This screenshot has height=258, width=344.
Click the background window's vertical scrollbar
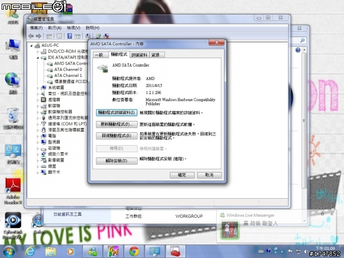(304, 120)
